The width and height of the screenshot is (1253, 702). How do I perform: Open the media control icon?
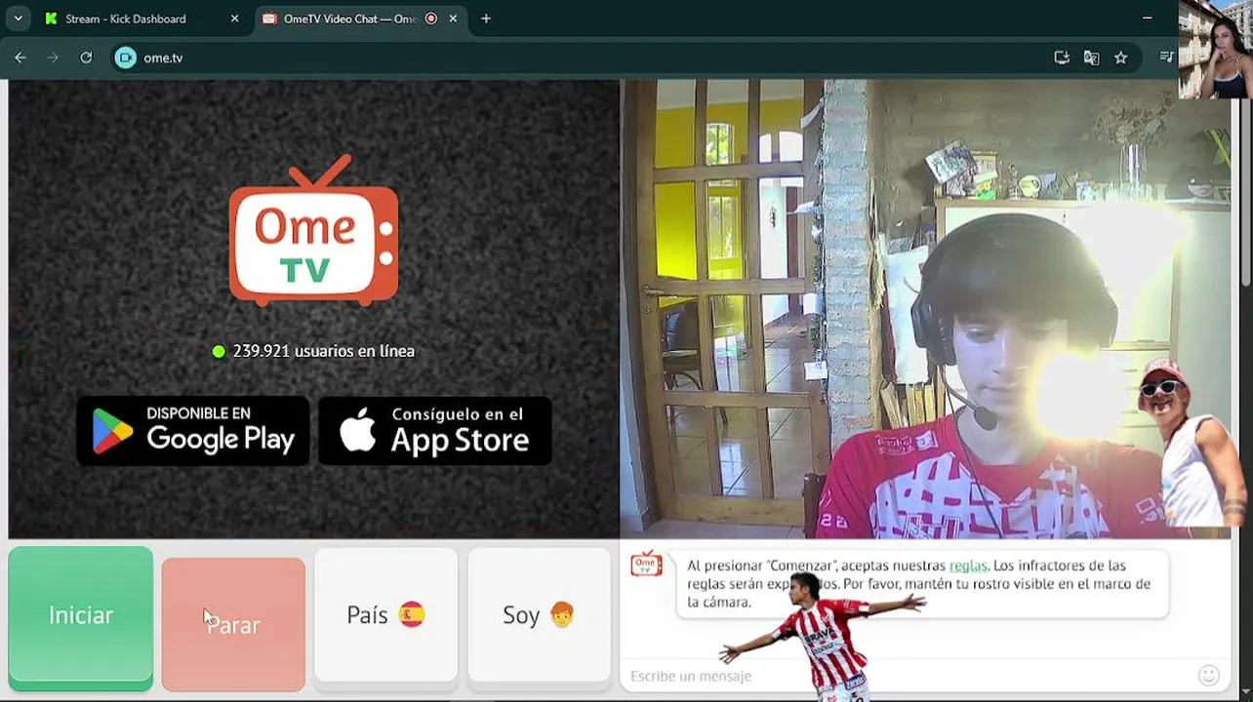[1166, 58]
